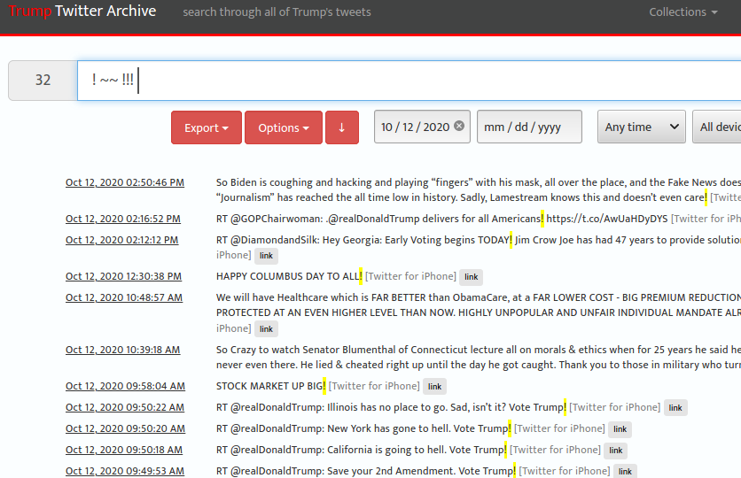Image resolution: width=741 pixels, height=478 pixels.
Task: Click link button for STOCK MARKET UP BIG tweet
Action: coord(435,387)
